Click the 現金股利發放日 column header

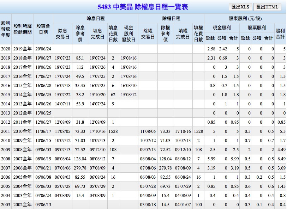pos(128,33)
